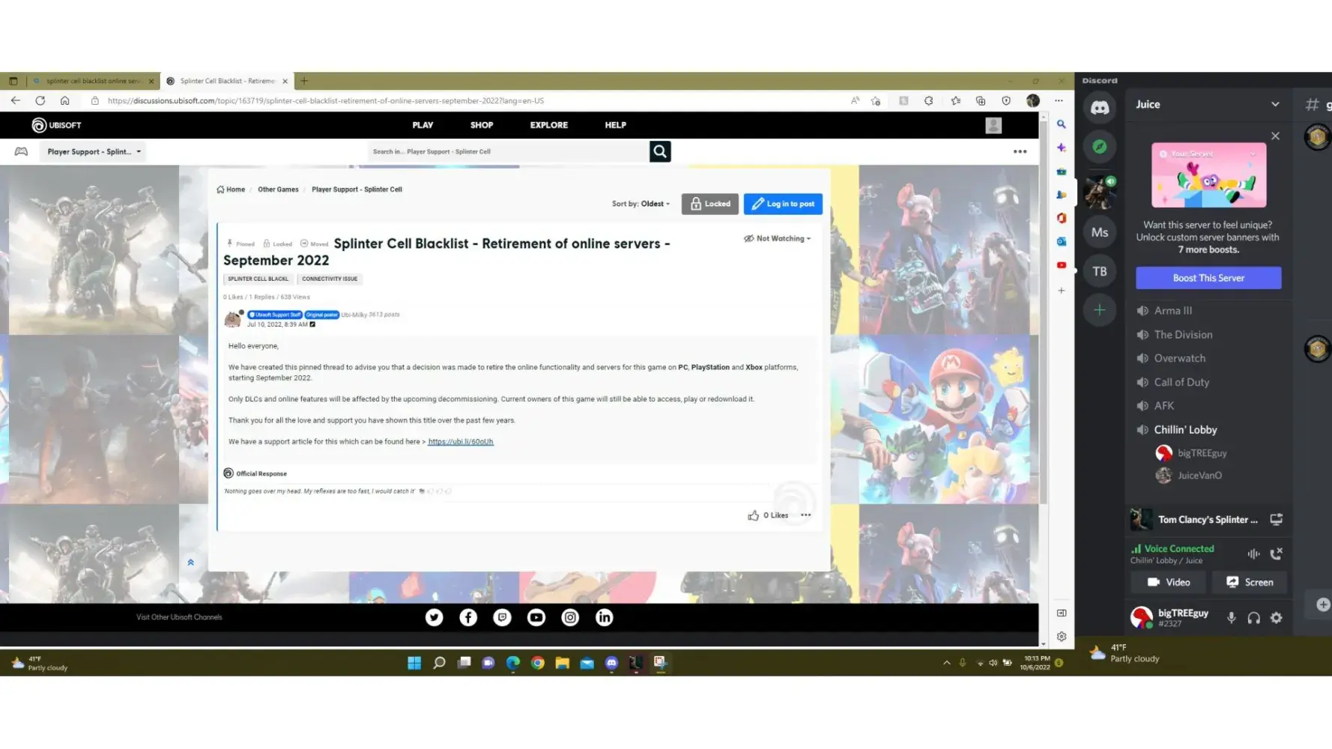Open HELP menu on Ubisoft header

(x=615, y=125)
